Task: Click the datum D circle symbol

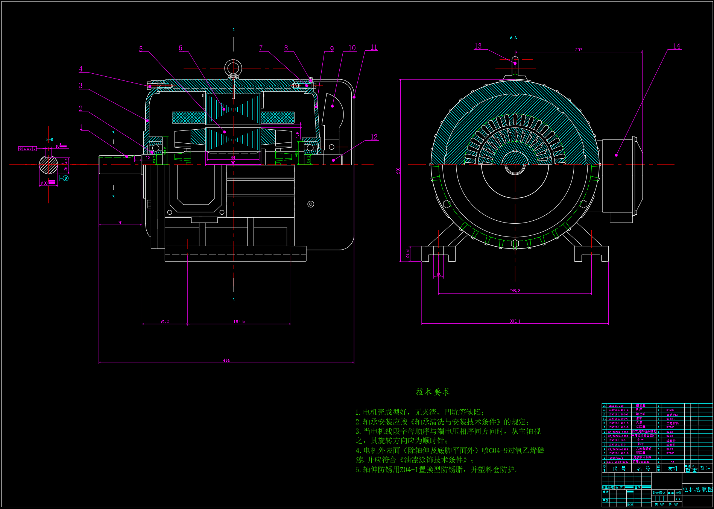Action: (x=65, y=178)
